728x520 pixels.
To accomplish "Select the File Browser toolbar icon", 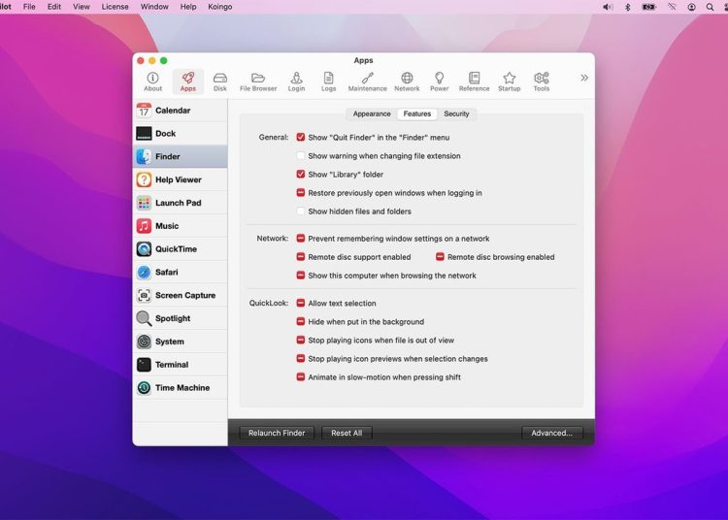I will pyautogui.click(x=258, y=81).
